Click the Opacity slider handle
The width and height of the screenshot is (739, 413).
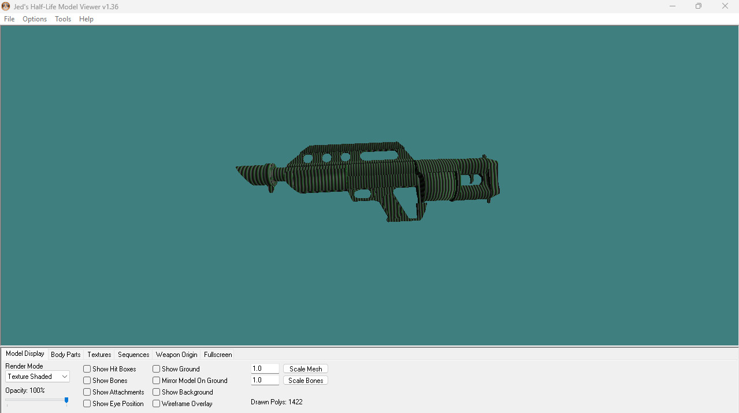point(66,400)
